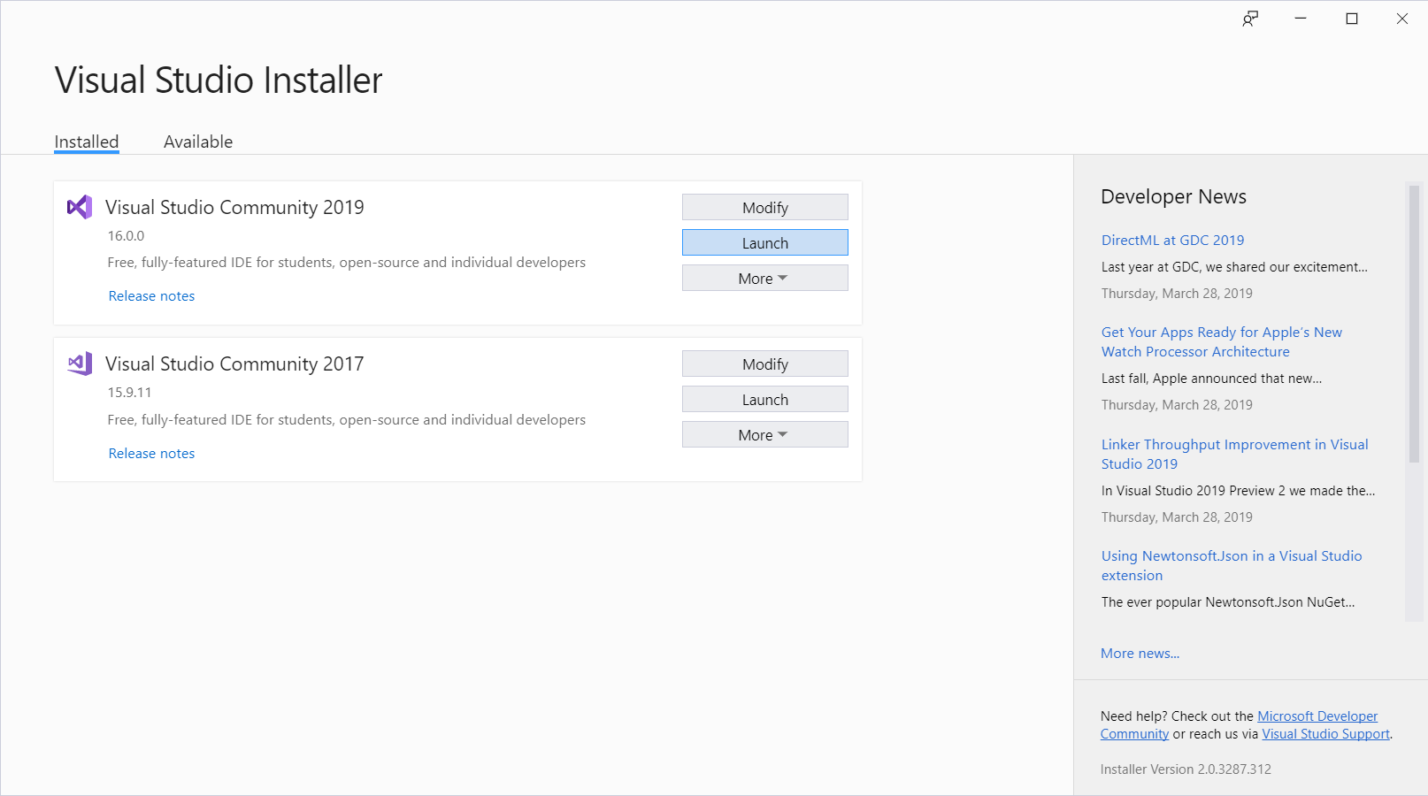
Task: Open the feedback icon in title bar
Action: point(1249,19)
